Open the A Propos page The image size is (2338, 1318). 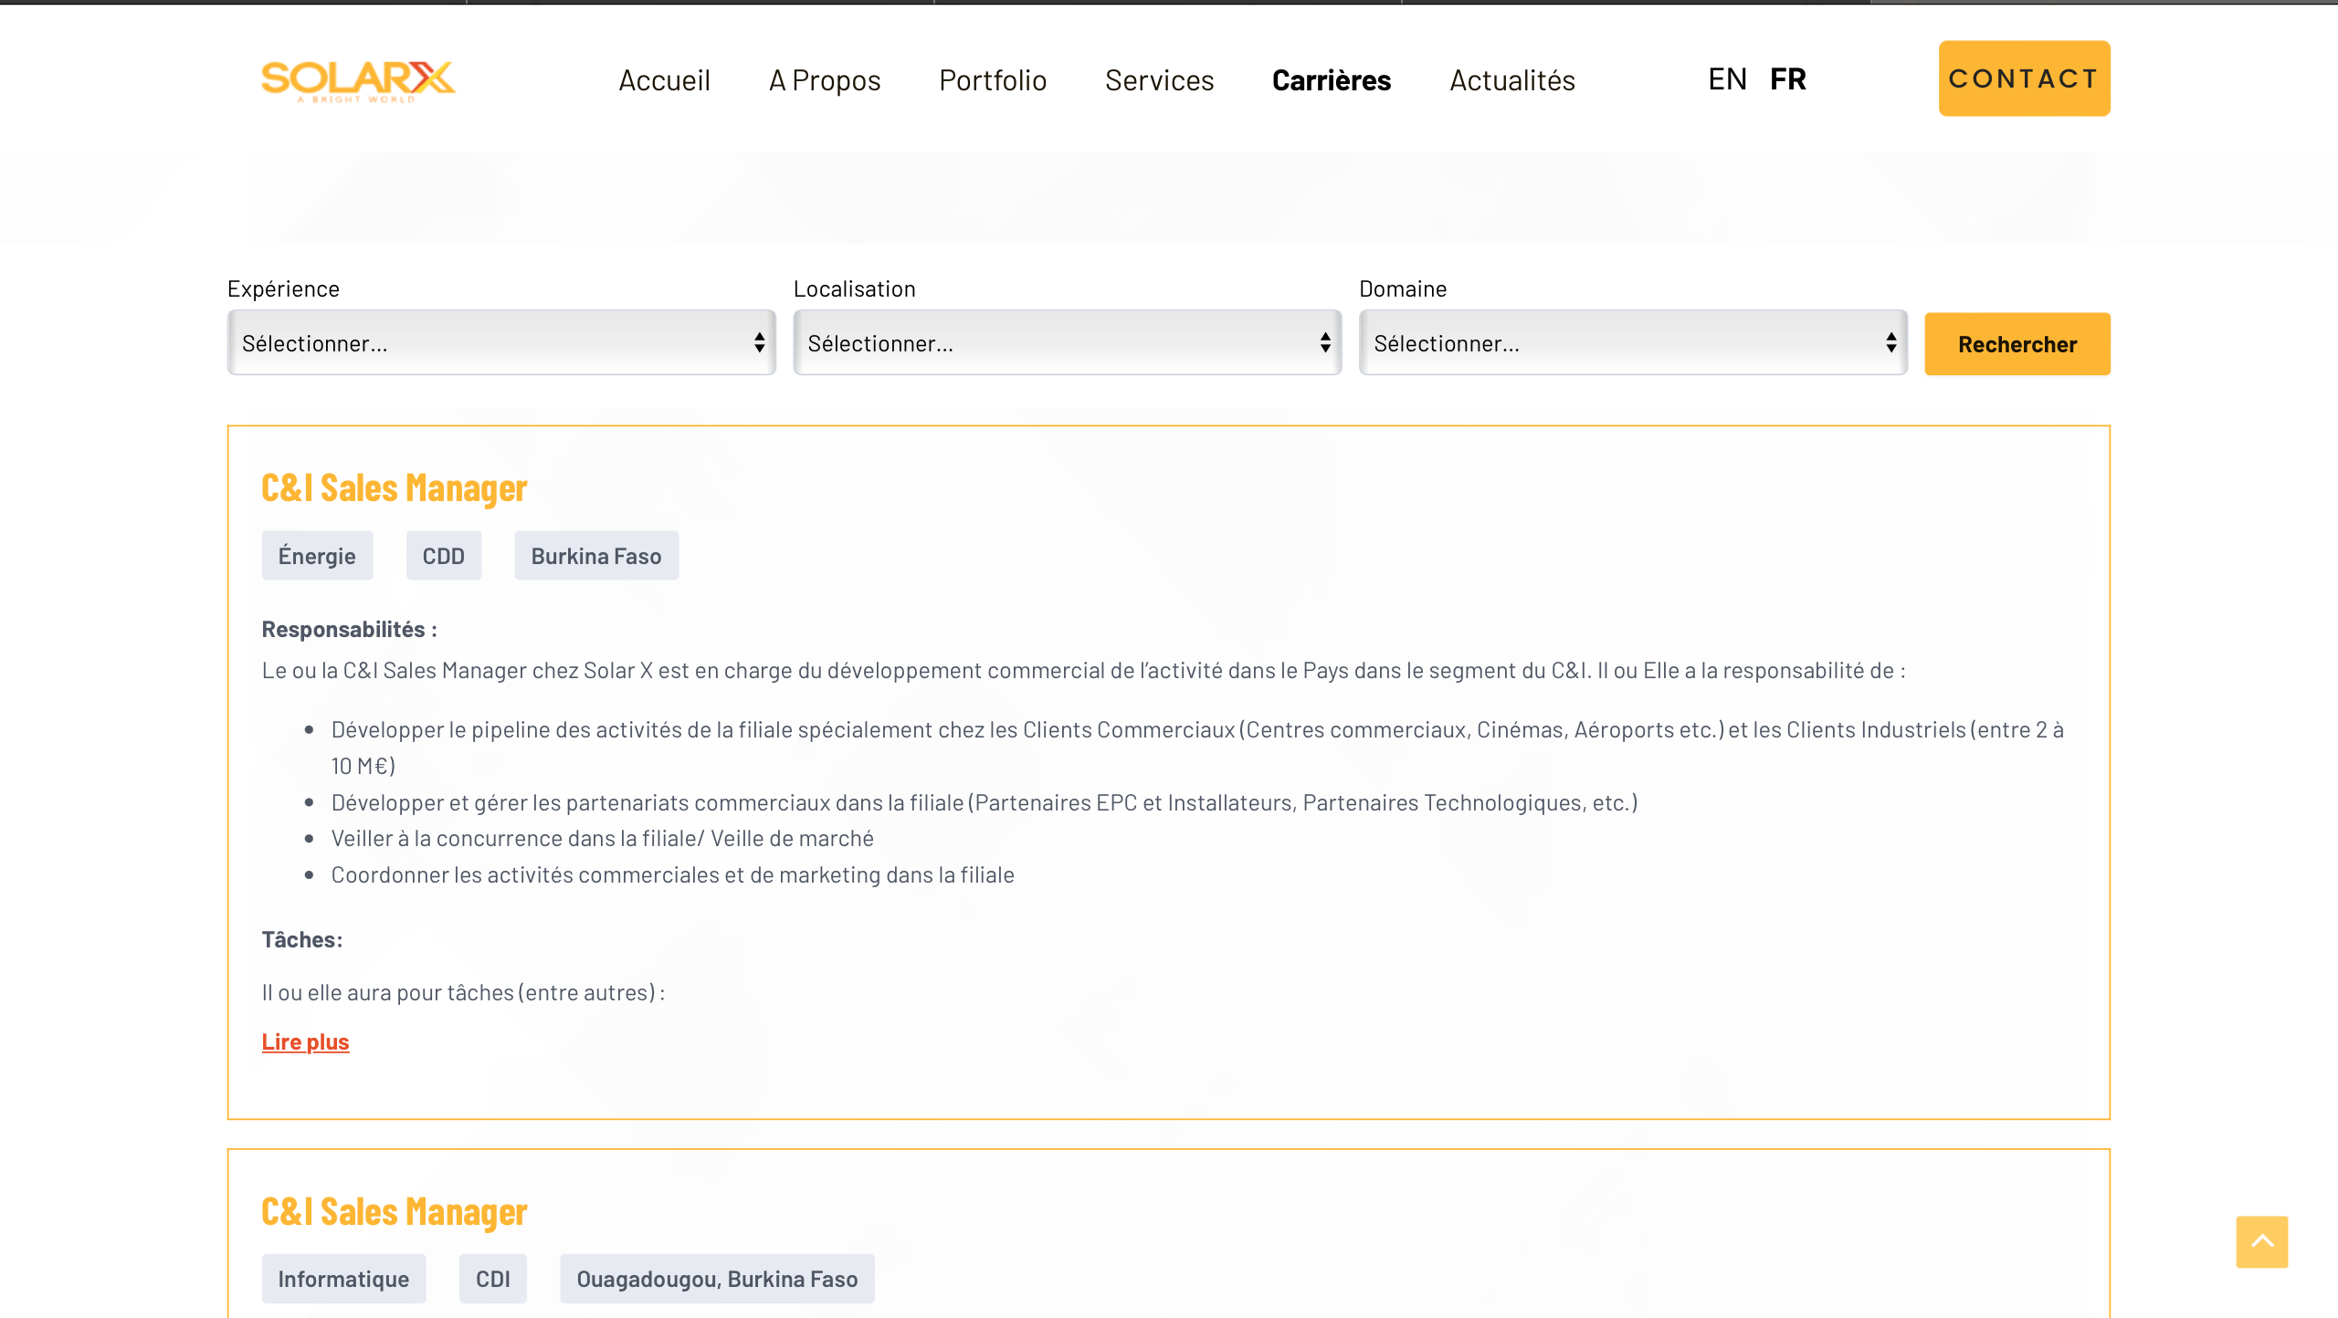[x=824, y=80]
